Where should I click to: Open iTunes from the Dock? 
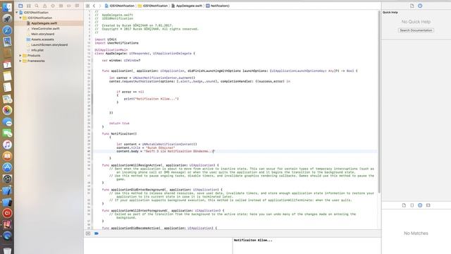7,145
